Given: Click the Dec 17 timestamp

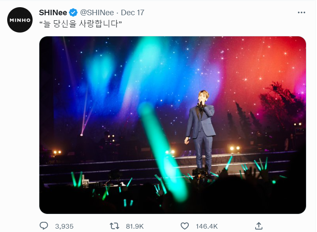Looking at the screenshot, I should pyautogui.click(x=132, y=12).
